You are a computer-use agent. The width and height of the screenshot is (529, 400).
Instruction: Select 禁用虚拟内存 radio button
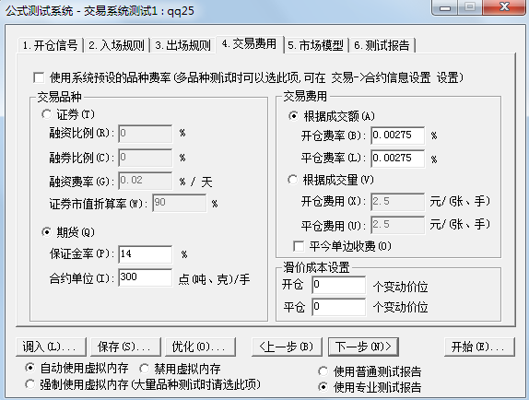point(145,369)
